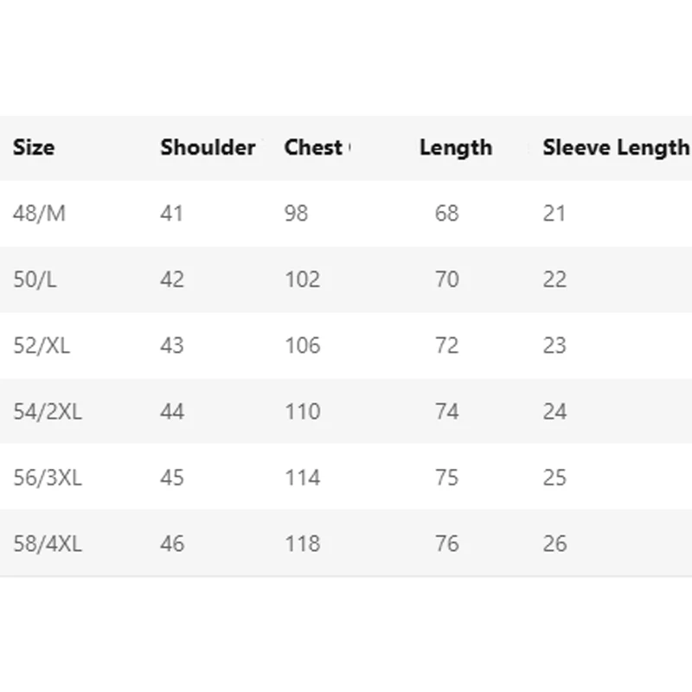Select sleeve length value 21
Screen dimensions: 692x692
click(554, 214)
